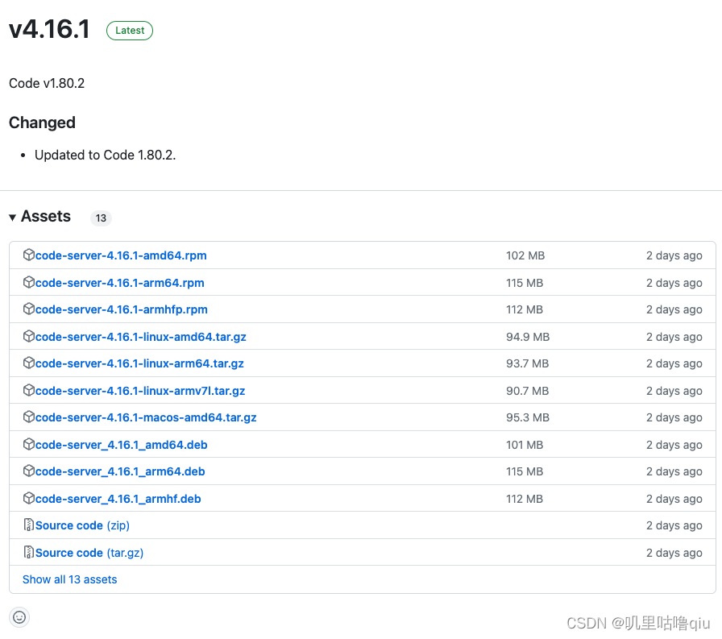The width and height of the screenshot is (722, 639).
Task: Download code-server-4.16.1-amd64.rpm
Action: [121, 255]
